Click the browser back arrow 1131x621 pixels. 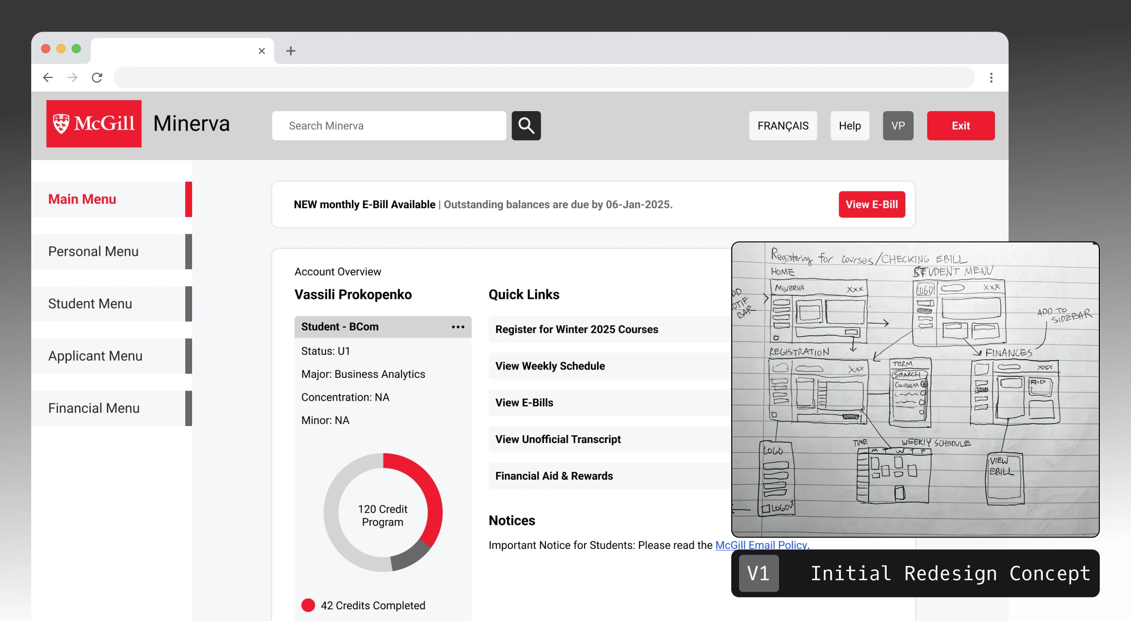[x=48, y=78]
